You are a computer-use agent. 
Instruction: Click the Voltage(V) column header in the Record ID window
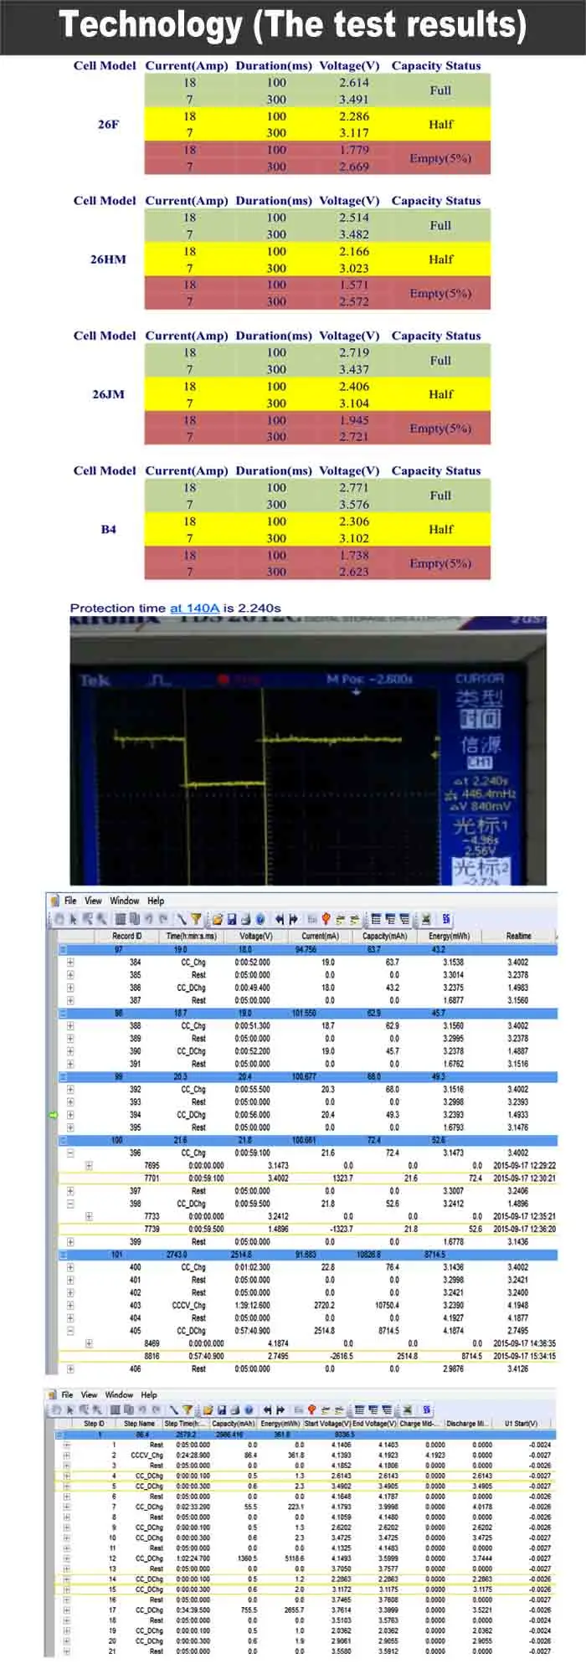click(256, 936)
